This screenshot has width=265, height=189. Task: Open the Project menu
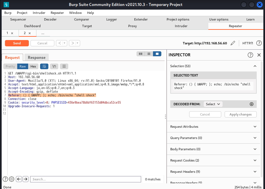click(x=22, y=13)
